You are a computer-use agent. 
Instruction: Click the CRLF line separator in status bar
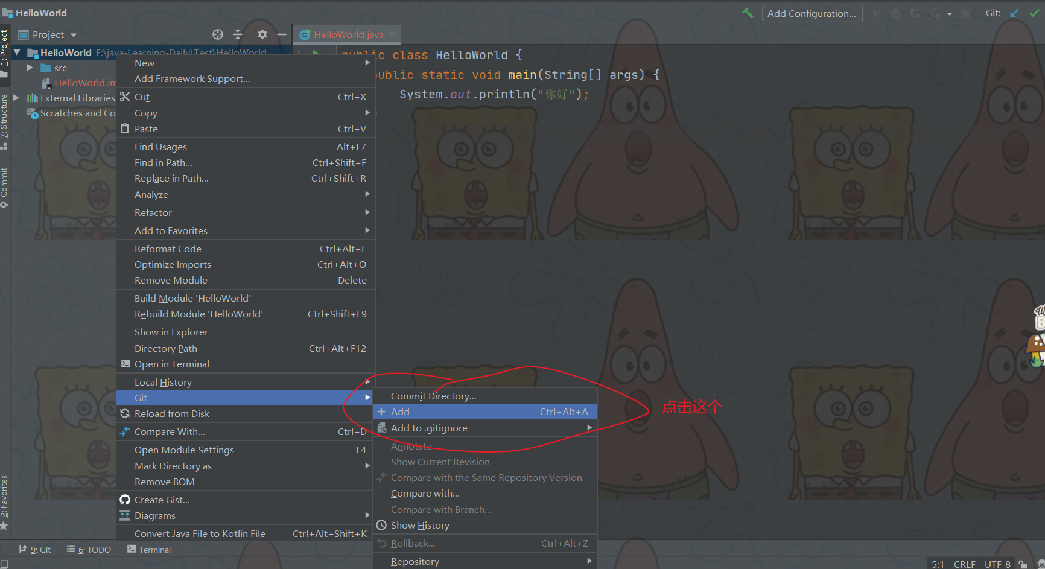pyautogui.click(x=964, y=564)
